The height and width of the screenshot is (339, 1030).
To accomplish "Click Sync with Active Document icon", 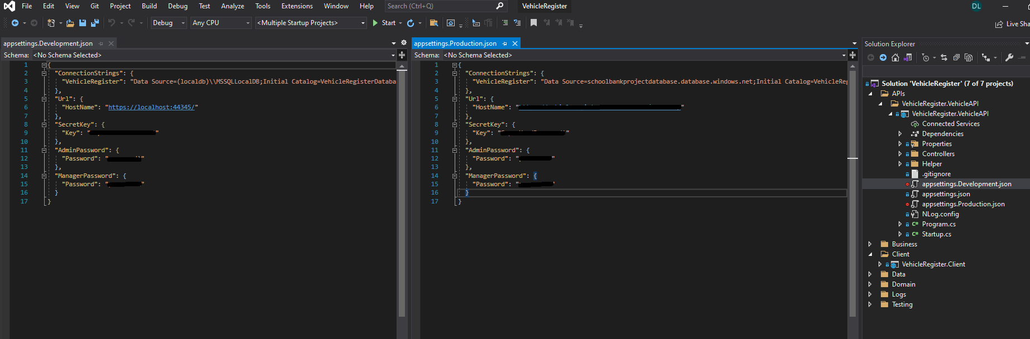I will [x=944, y=57].
